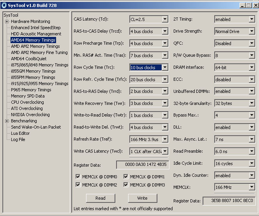Viewport: 259px width, 216px height.
Task: Open the Row Refr. Cycle Time (Trfc) dropdown
Action: (149, 79)
